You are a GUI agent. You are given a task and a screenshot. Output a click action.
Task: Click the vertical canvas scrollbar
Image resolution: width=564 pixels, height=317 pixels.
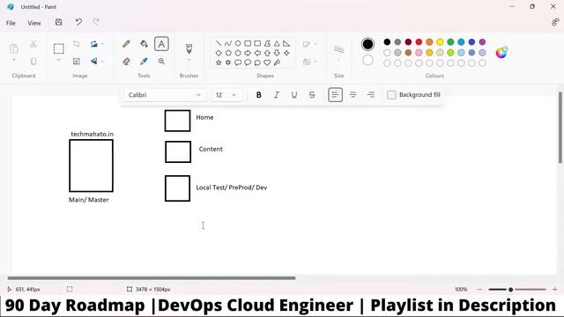560,128
